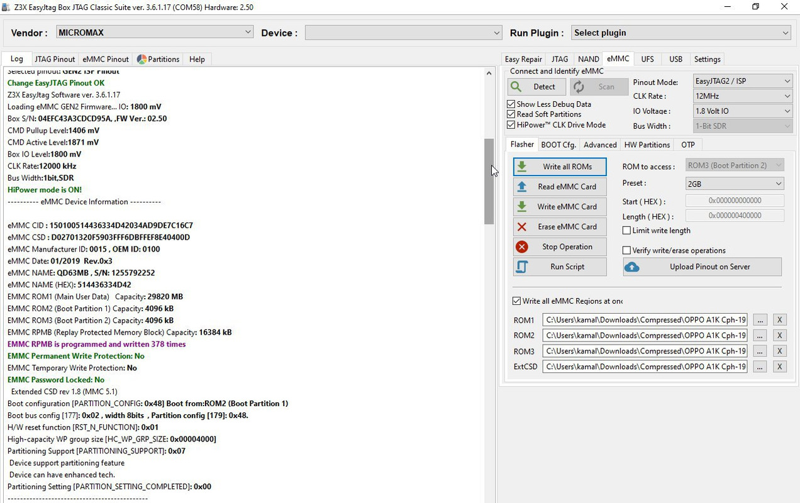800x503 pixels.
Task: Click the log scrollbar up arrow
Action: [x=489, y=73]
